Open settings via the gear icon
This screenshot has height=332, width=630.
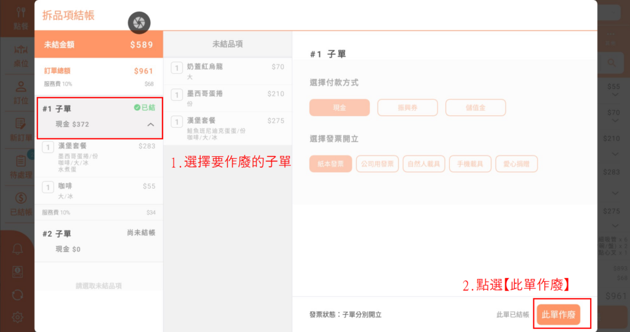18,317
